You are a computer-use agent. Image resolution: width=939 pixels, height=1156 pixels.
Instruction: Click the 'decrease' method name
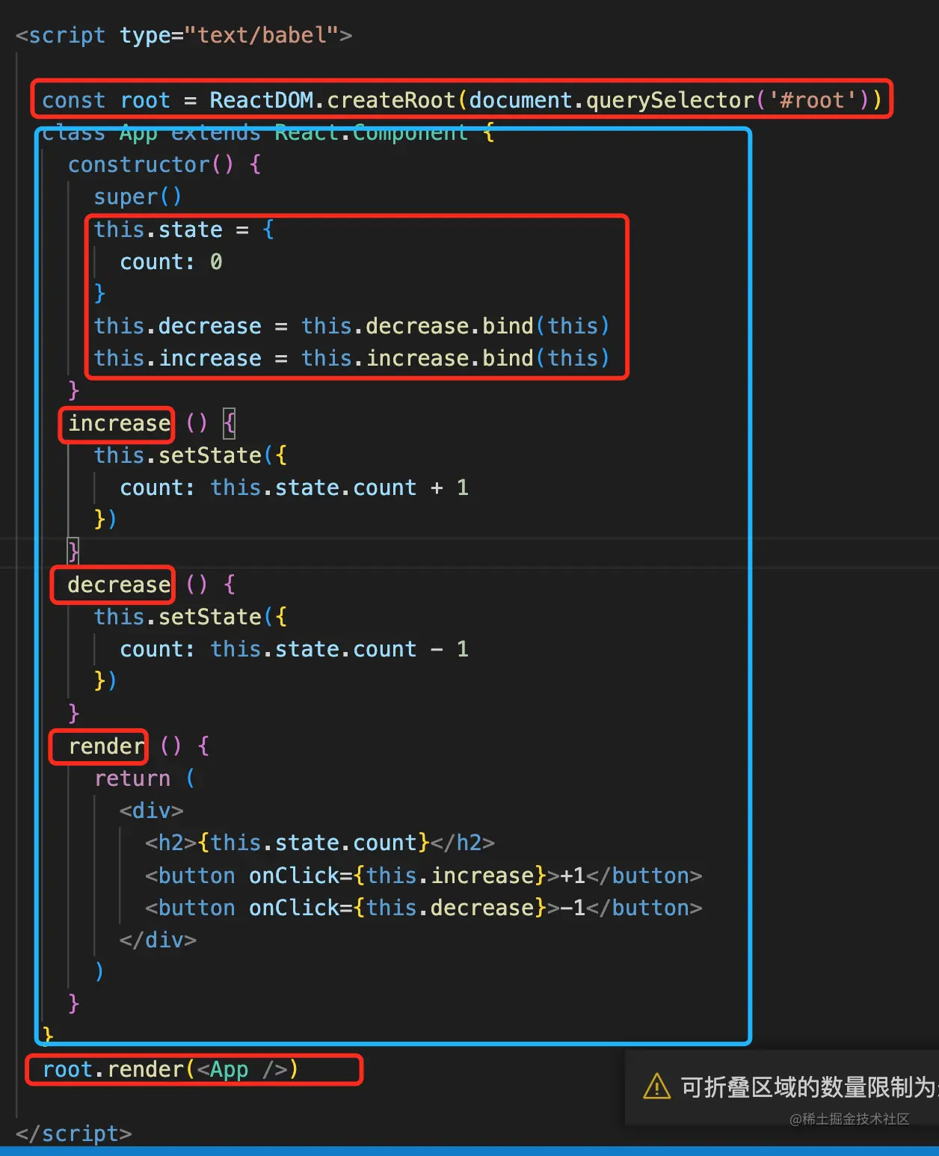click(119, 585)
